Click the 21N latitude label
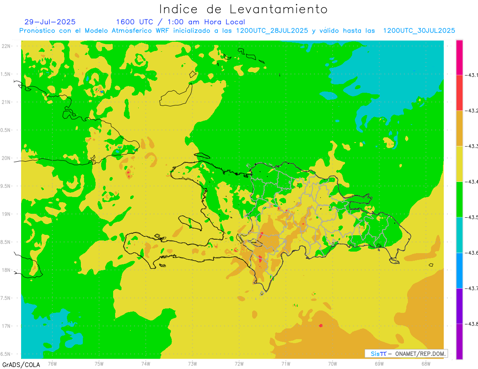The width and height of the screenshot is (478, 369). point(7,102)
